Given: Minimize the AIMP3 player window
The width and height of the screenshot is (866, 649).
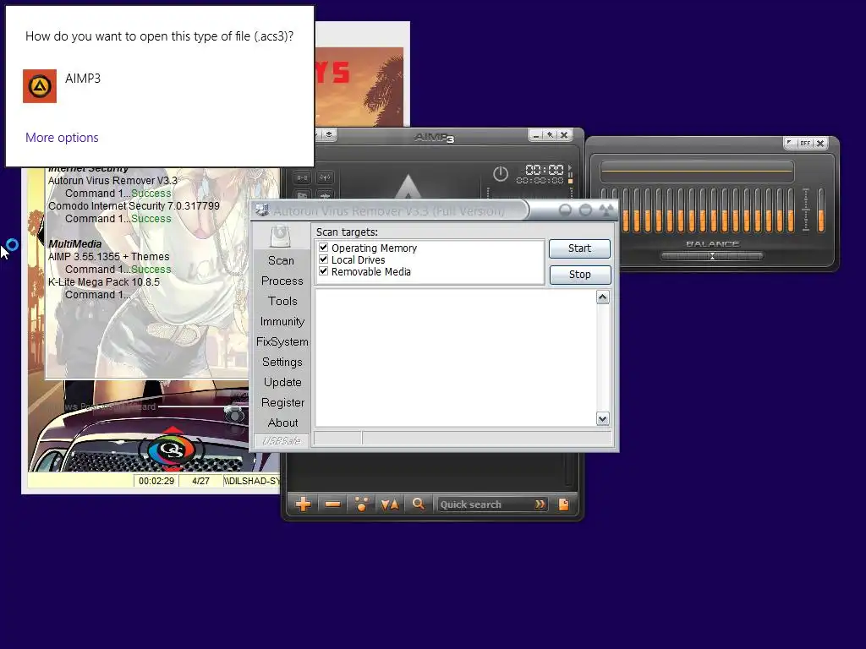Looking at the screenshot, I should 536,134.
